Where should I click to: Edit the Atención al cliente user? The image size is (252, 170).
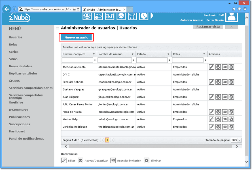click(211, 67)
